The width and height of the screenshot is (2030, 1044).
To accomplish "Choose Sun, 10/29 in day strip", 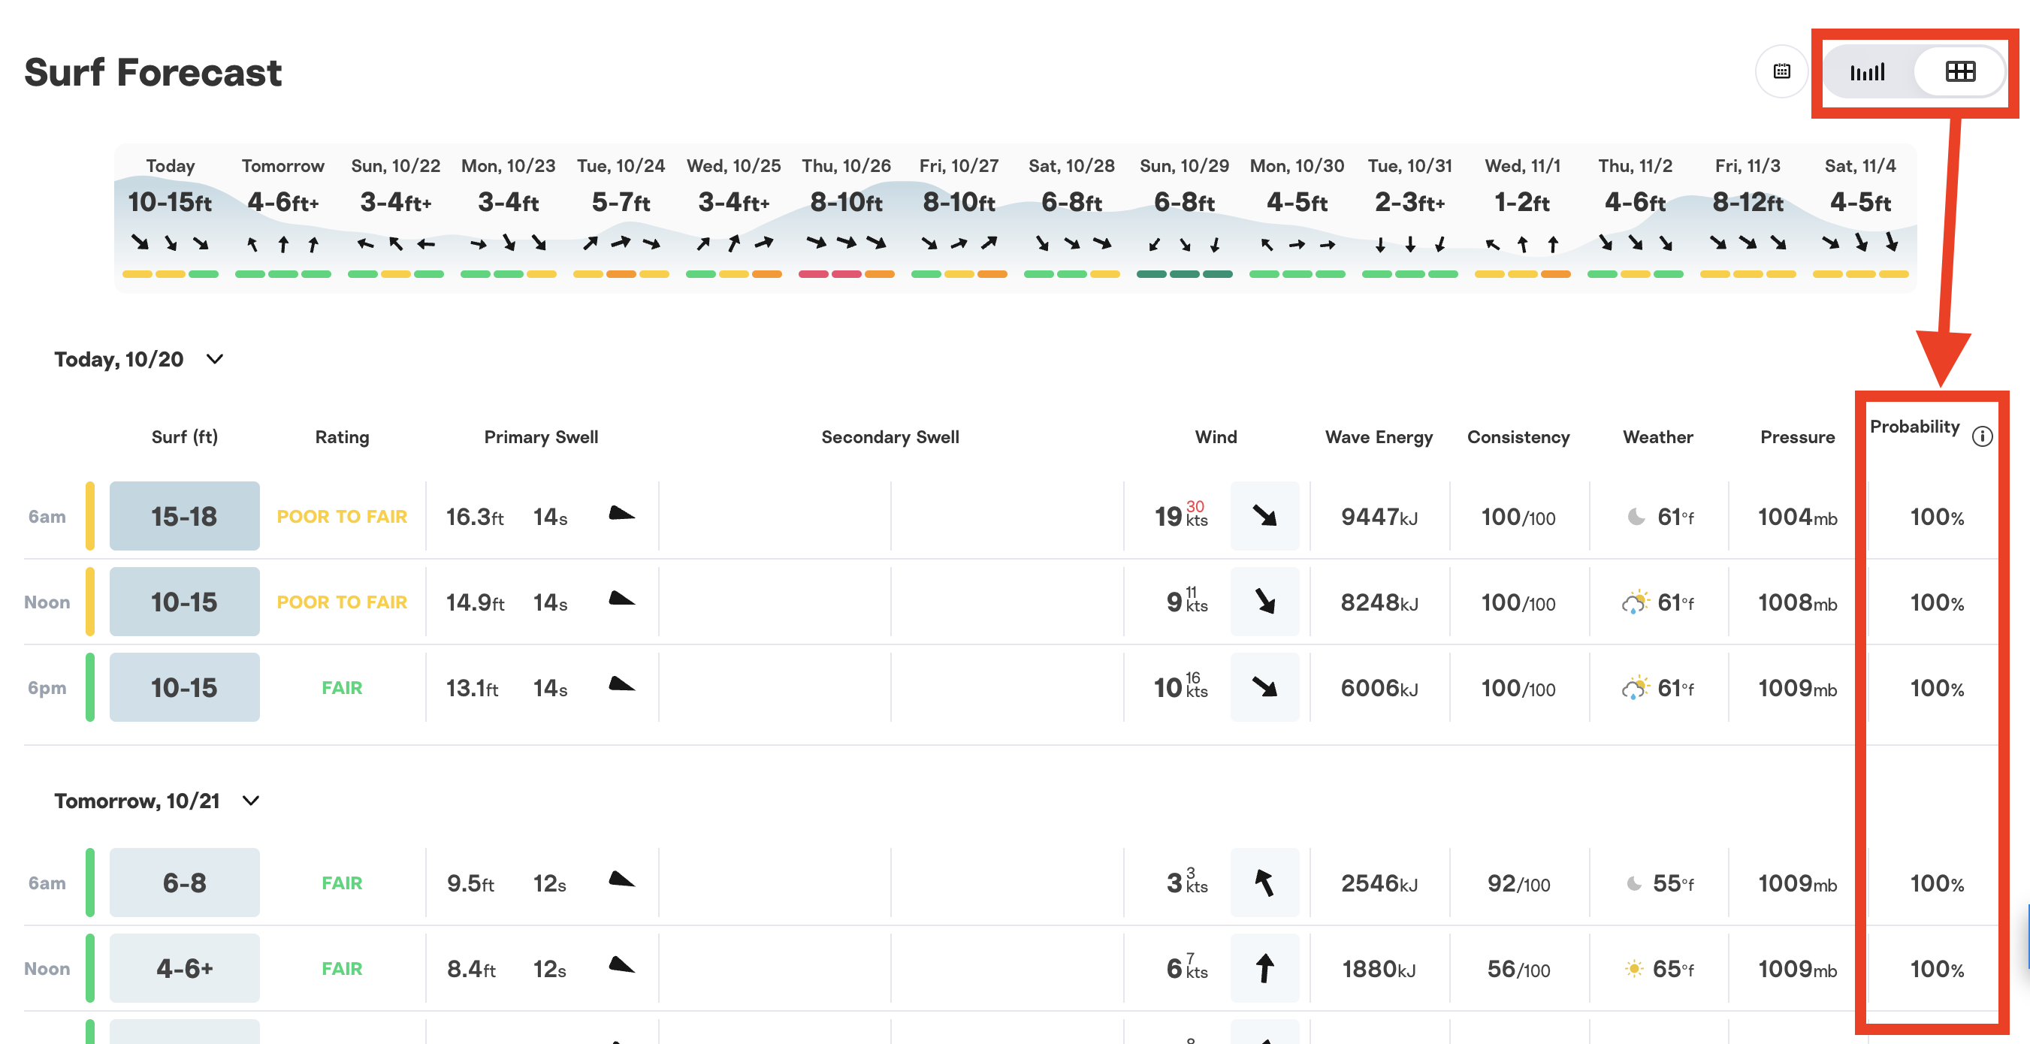I will coord(1185,219).
